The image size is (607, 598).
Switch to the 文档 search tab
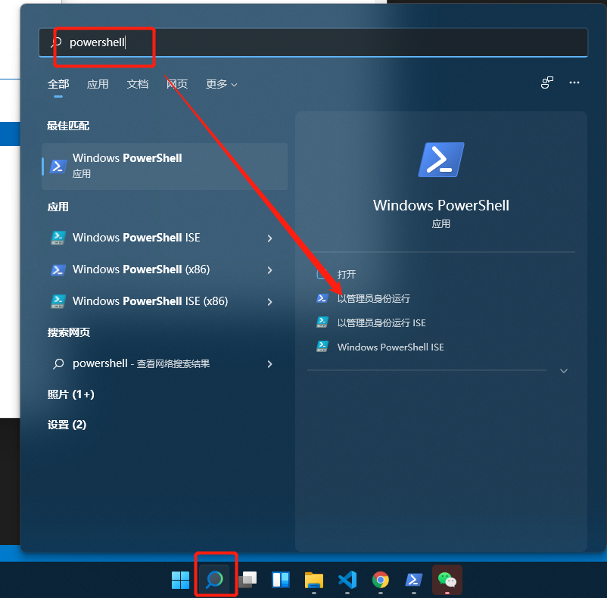tap(137, 84)
